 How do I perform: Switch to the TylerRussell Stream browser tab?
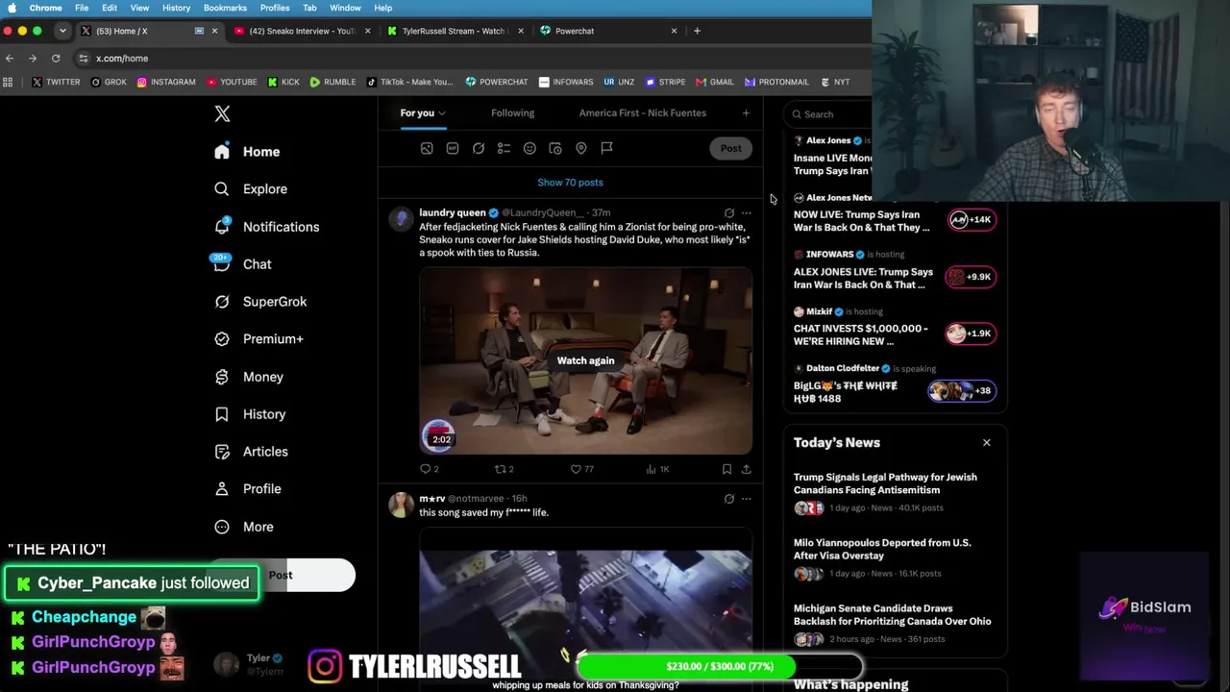(455, 31)
